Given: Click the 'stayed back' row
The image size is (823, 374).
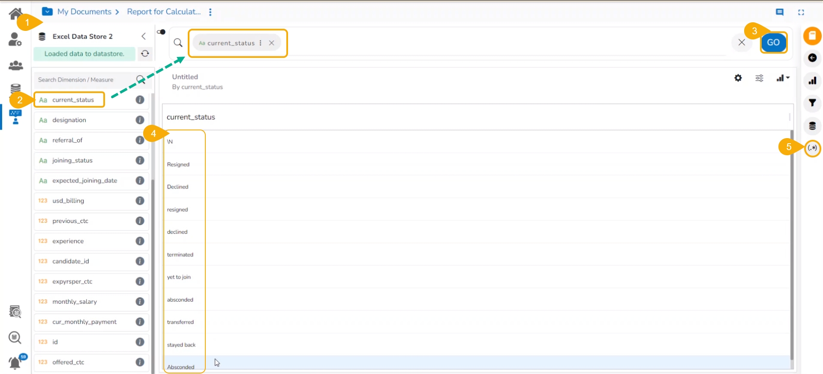Looking at the screenshot, I should 476,345.
